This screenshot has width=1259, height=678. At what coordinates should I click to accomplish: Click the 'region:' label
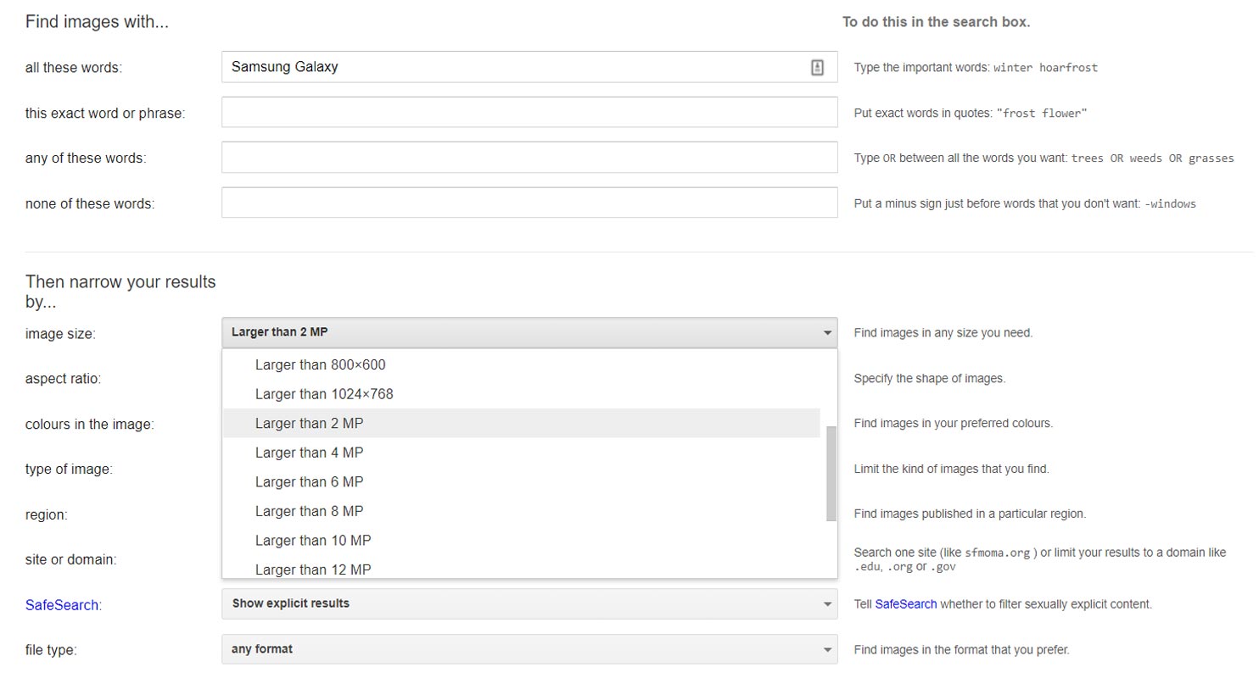[x=47, y=515]
